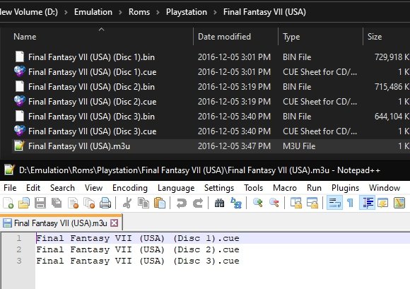The height and width of the screenshot is (289, 410).
Task: Toggle the Word Wrap toolbar button
Action: [x=334, y=203]
